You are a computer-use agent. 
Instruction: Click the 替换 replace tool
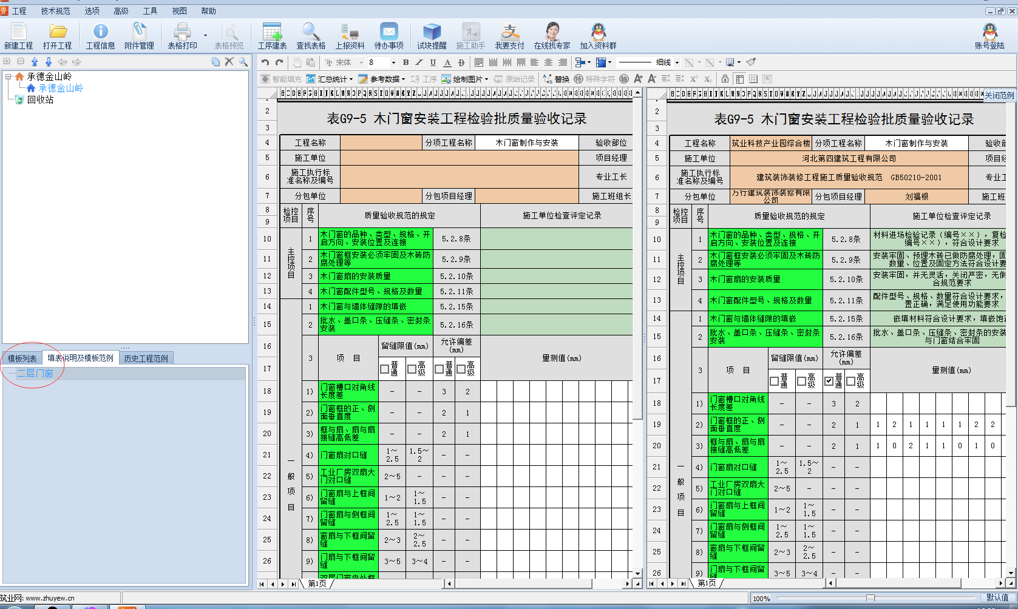[x=556, y=79]
